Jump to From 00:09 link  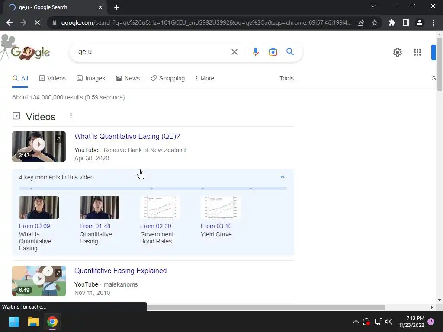coord(35,226)
